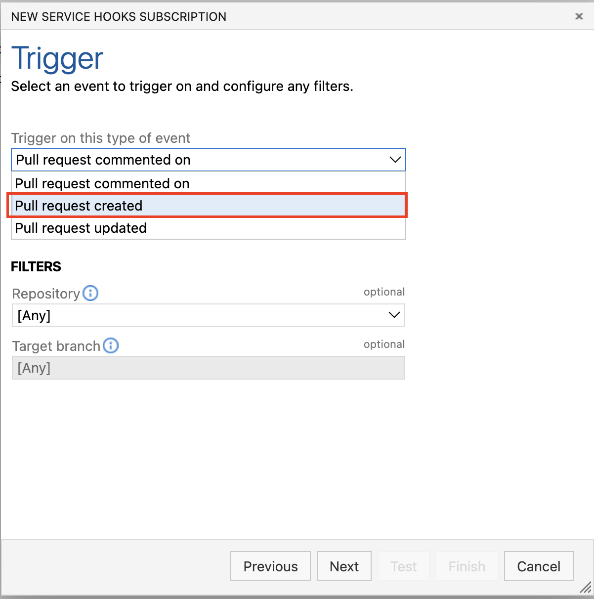
Task: Click the Previous button
Action: pos(270,566)
